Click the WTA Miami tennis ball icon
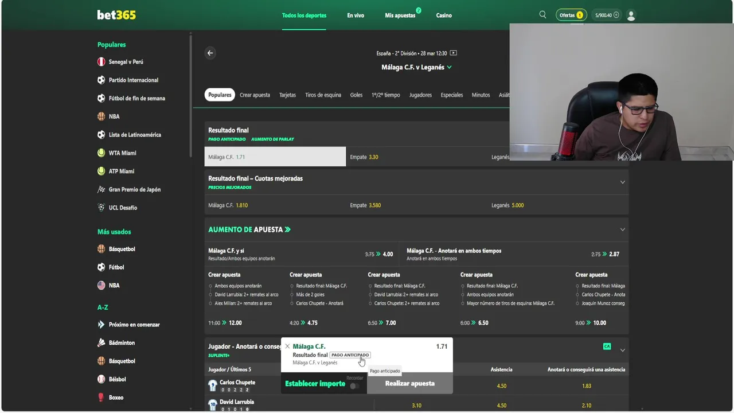Viewport: 734px width, 413px height. (x=101, y=153)
